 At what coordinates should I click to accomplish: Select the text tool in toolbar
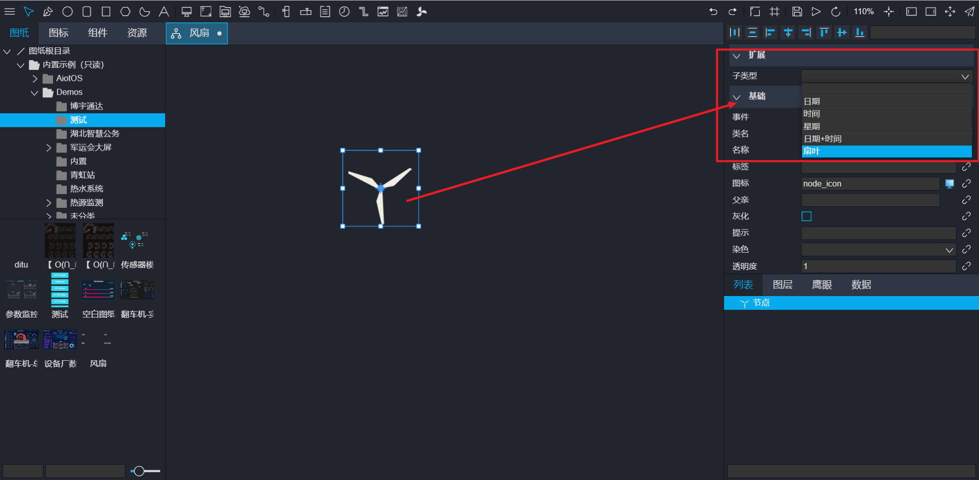(164, 12)
